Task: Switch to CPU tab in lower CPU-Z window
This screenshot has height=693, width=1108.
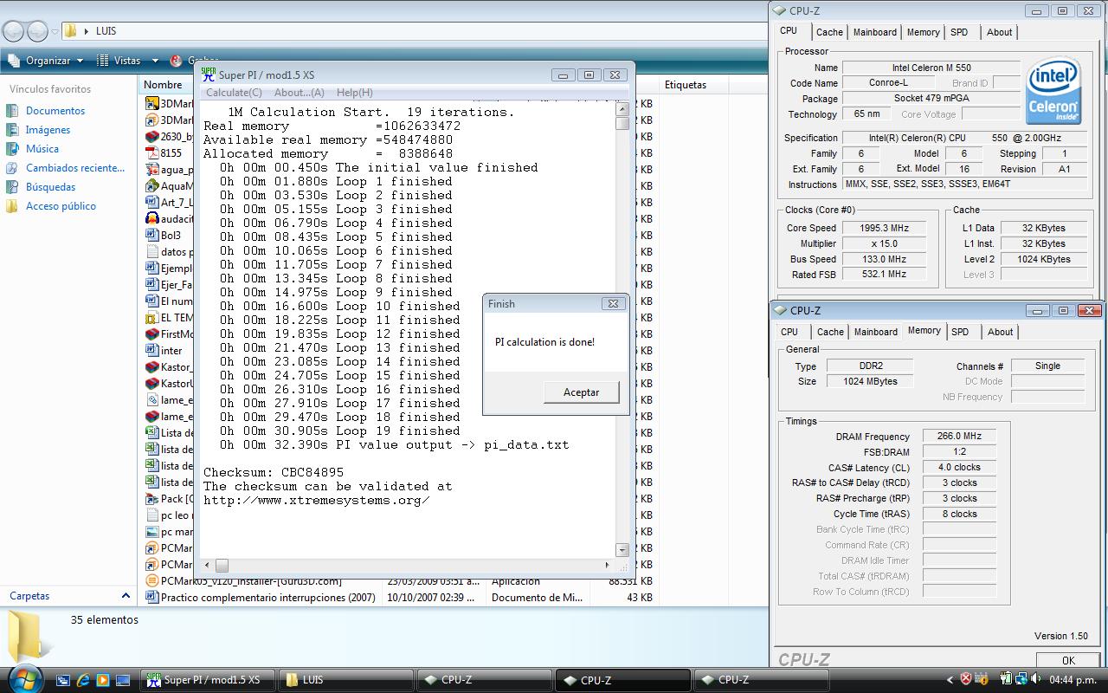Action: coord(789,332)
